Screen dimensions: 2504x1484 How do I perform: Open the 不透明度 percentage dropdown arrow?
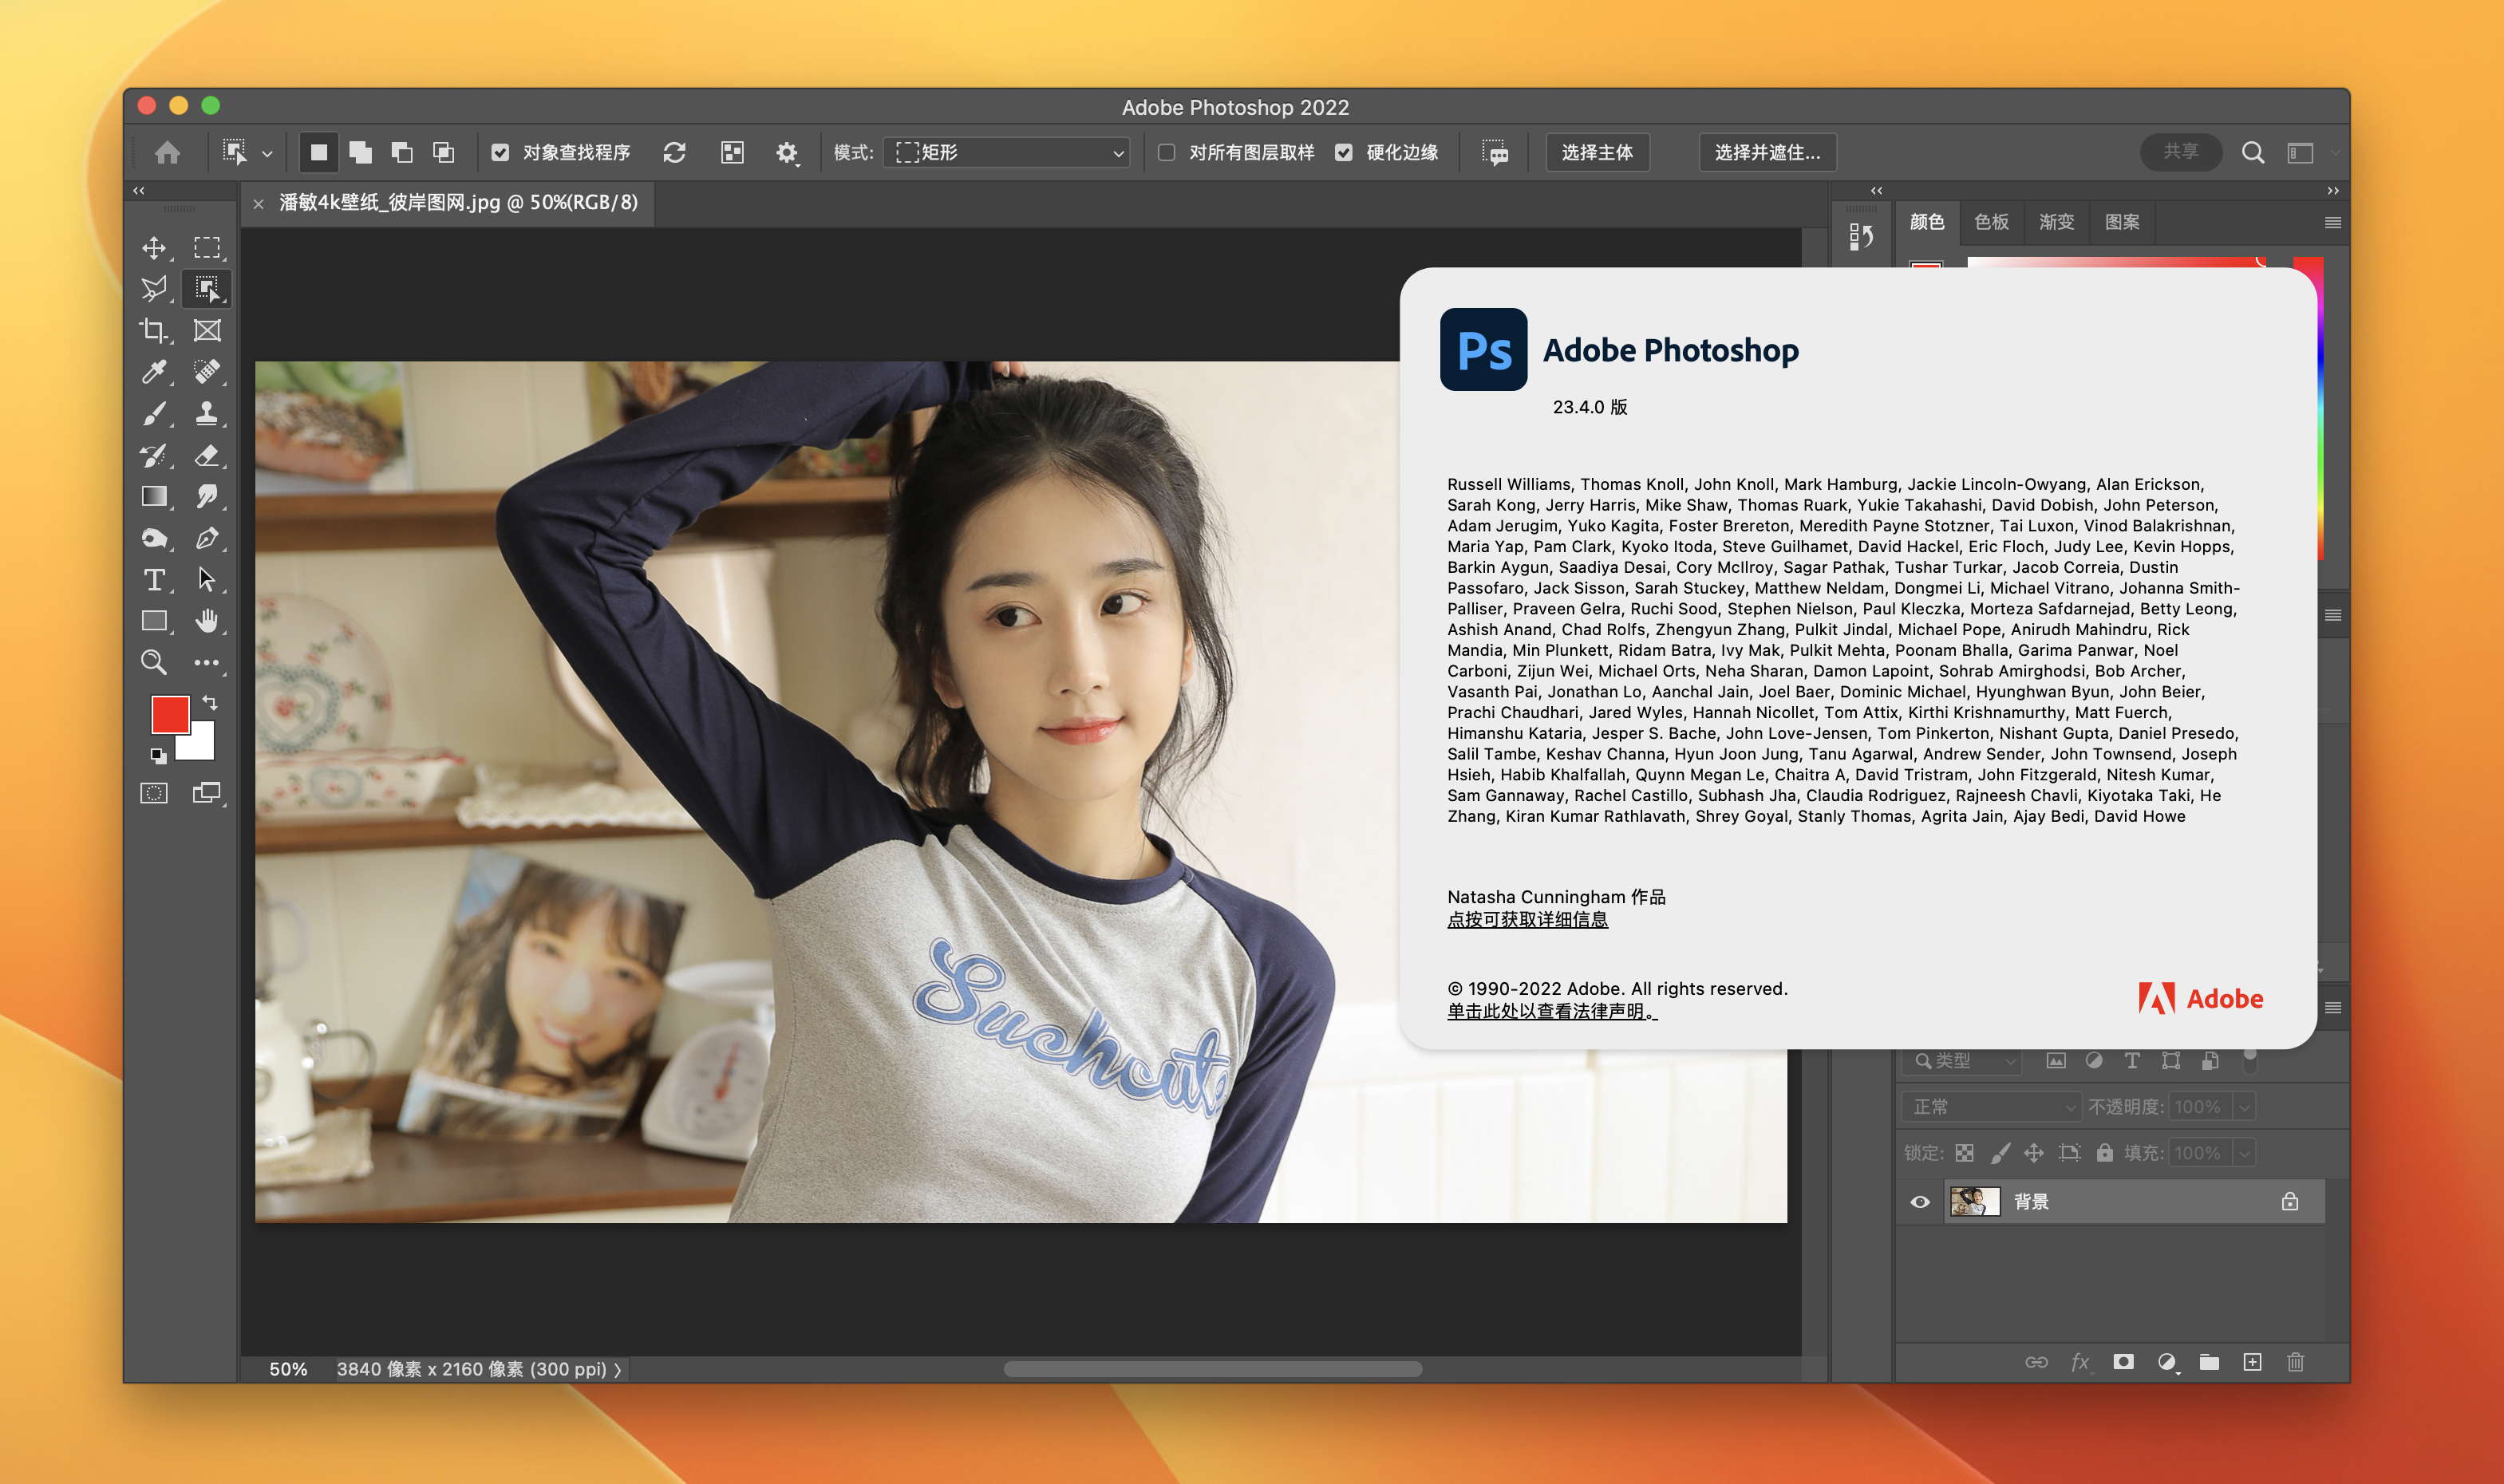coord(2245,1107)
